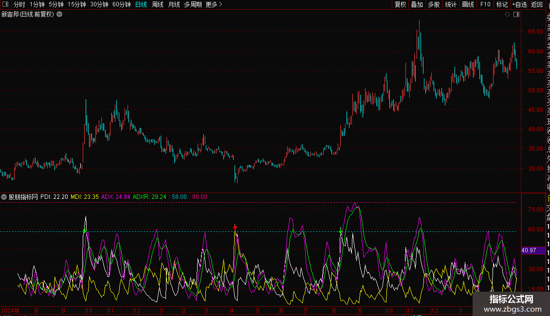Click 多股 multi-stock button
Image resolution: width=550 pixels, height=316 pixels.
pyautogui.click(x=434, y=4)
